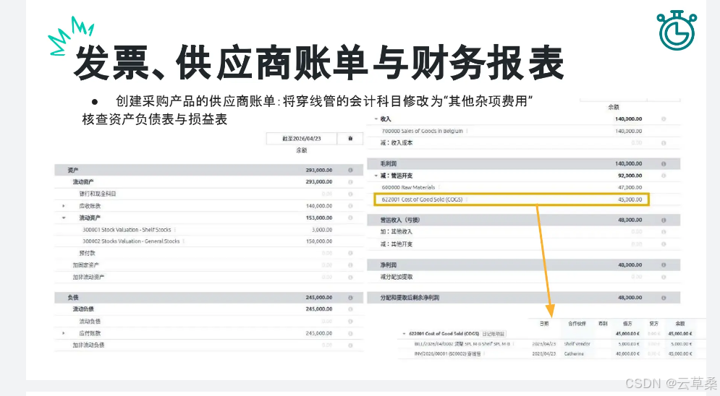Click the Shelf Vendor partner cell

point(577,344)
